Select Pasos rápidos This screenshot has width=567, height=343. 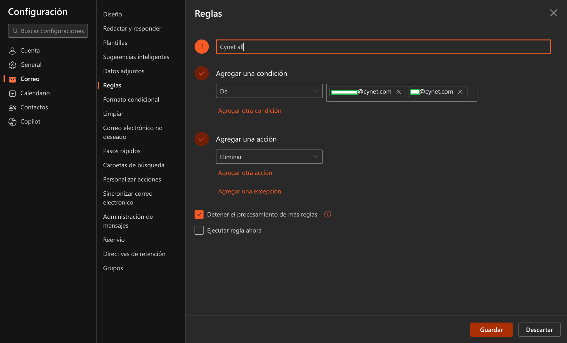pyautogui.click(x=122, y=151)
